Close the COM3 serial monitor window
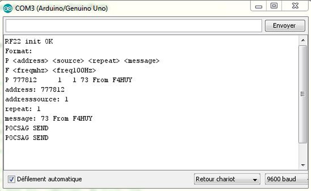Screen dimensions: 311x191 (x=295, y=6)
